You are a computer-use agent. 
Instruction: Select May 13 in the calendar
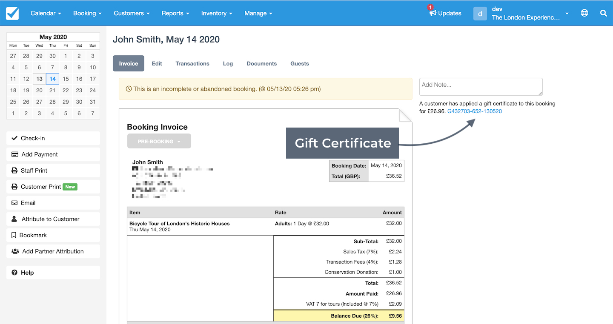coord(39,79)
